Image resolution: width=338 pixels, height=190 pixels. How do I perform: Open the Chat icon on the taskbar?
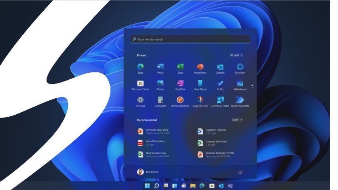pos(184,186)
